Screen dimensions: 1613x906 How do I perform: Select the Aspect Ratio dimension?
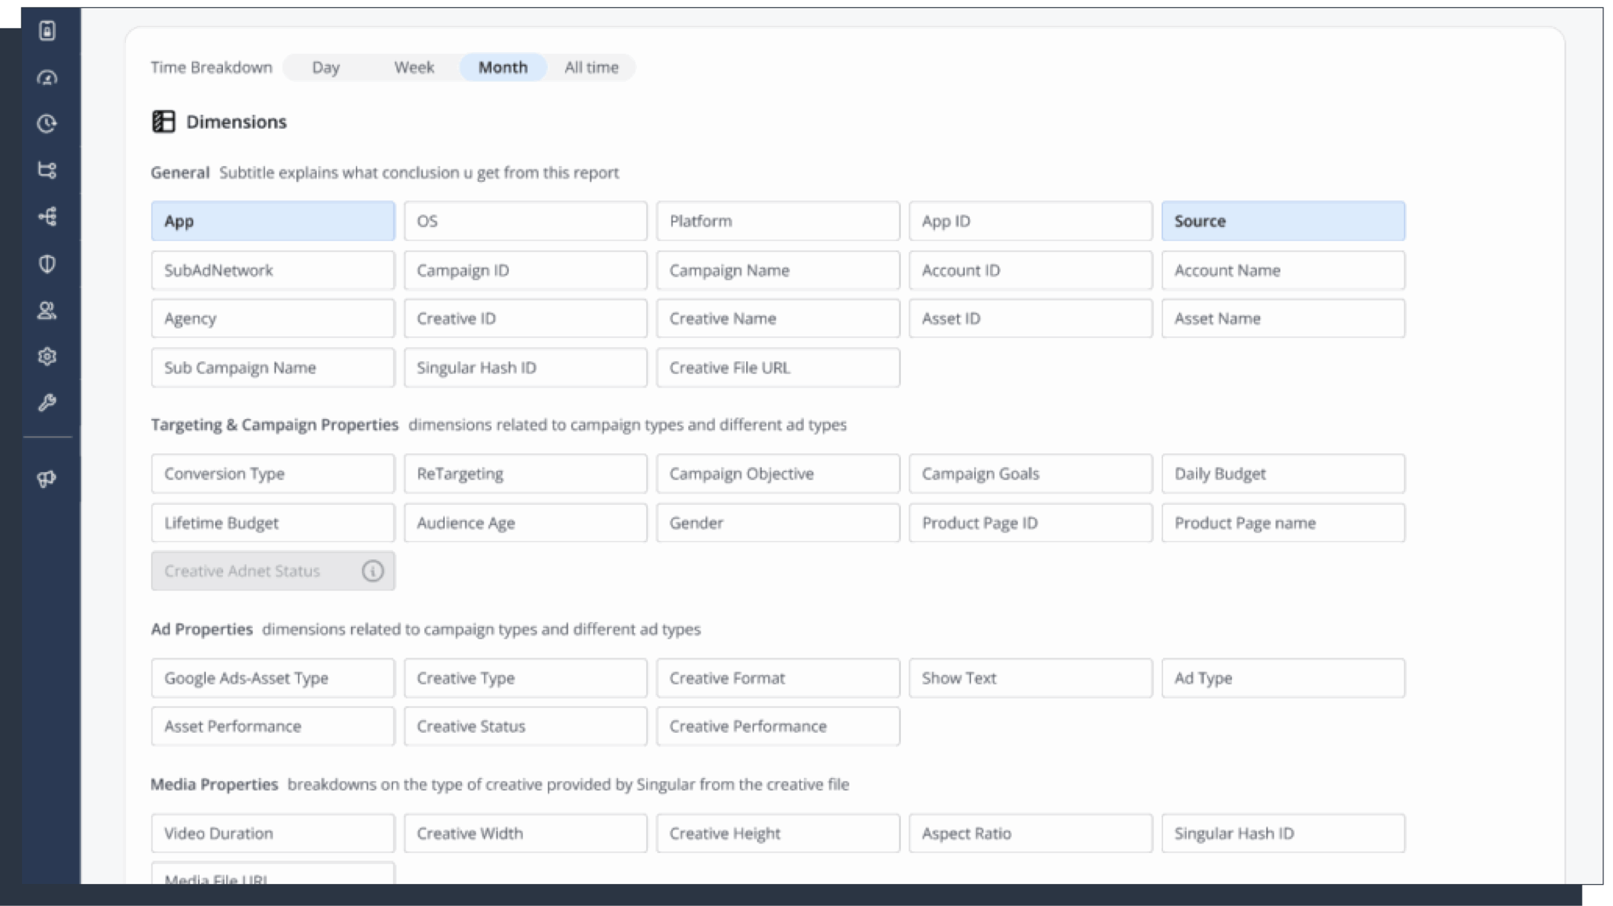pos(1031,834)
